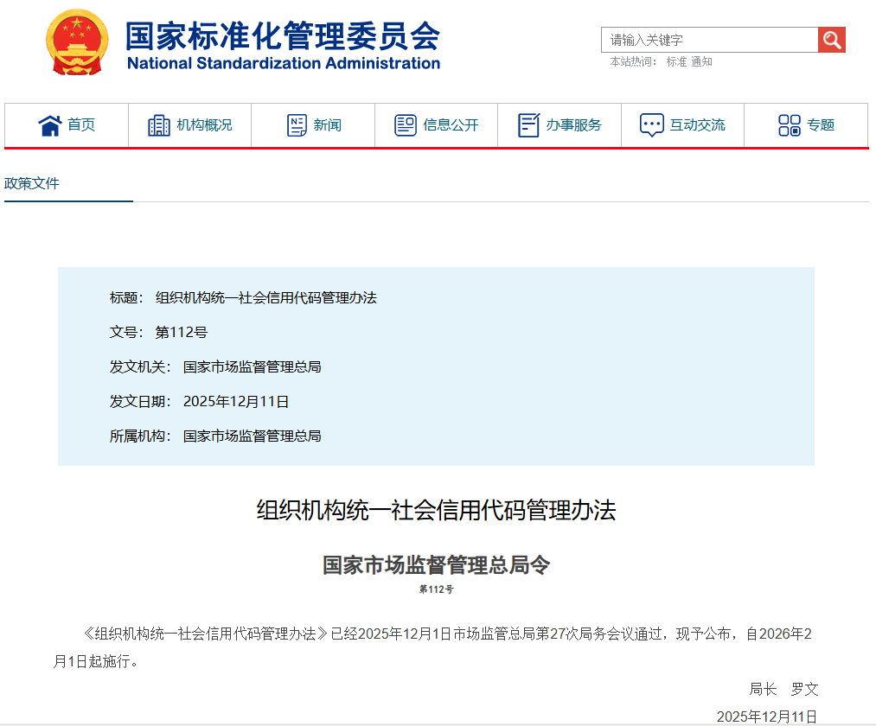Open 机构概况 using the building icon
The image size is (876, 726).
click(159, 125)
